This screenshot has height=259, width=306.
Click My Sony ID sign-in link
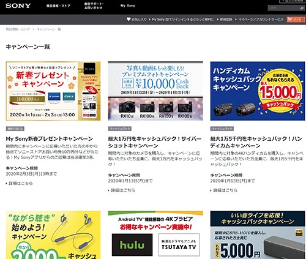pyautogui.click(x=182, y=20)
